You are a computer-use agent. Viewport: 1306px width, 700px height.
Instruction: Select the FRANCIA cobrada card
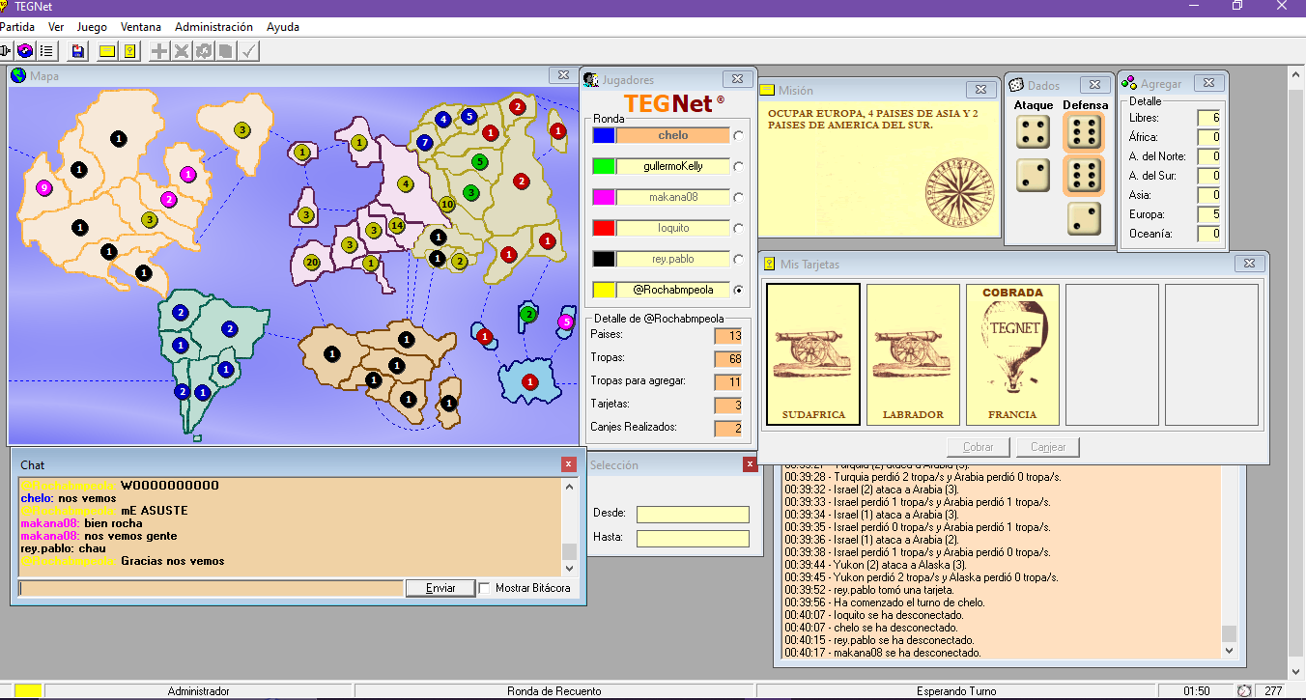click(x=1012, y=354)
